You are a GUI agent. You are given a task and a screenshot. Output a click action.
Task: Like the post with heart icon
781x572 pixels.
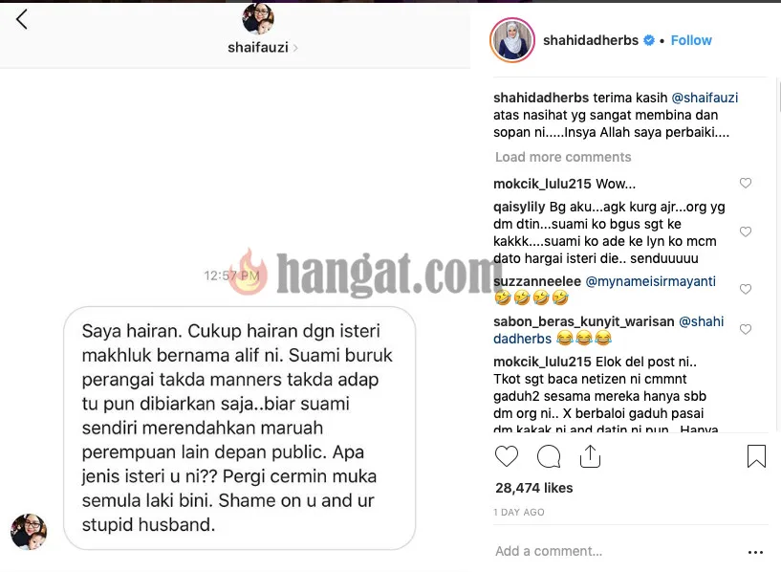tap(507, 456)
